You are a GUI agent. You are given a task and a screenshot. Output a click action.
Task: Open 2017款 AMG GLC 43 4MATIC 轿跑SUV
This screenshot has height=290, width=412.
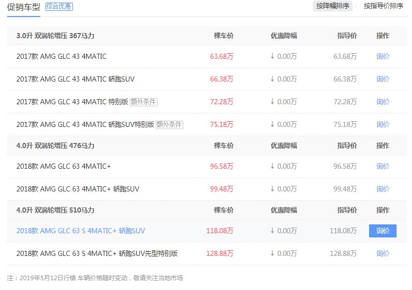point(75,79)
